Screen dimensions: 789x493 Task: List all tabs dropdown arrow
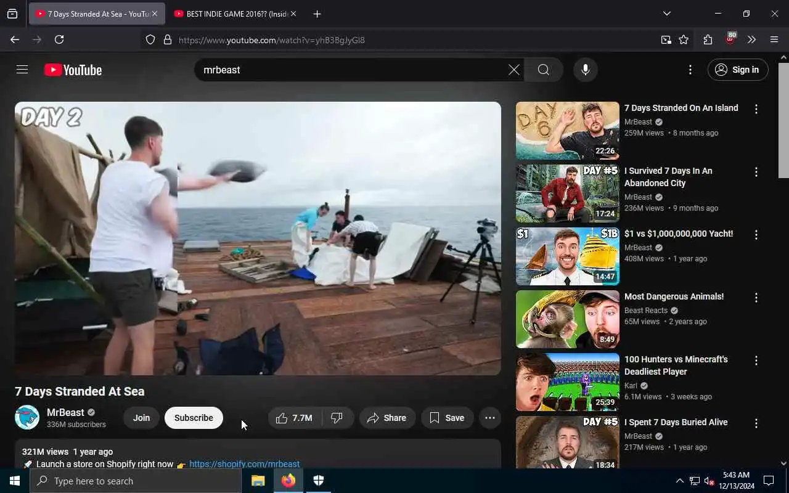(666, 14)
